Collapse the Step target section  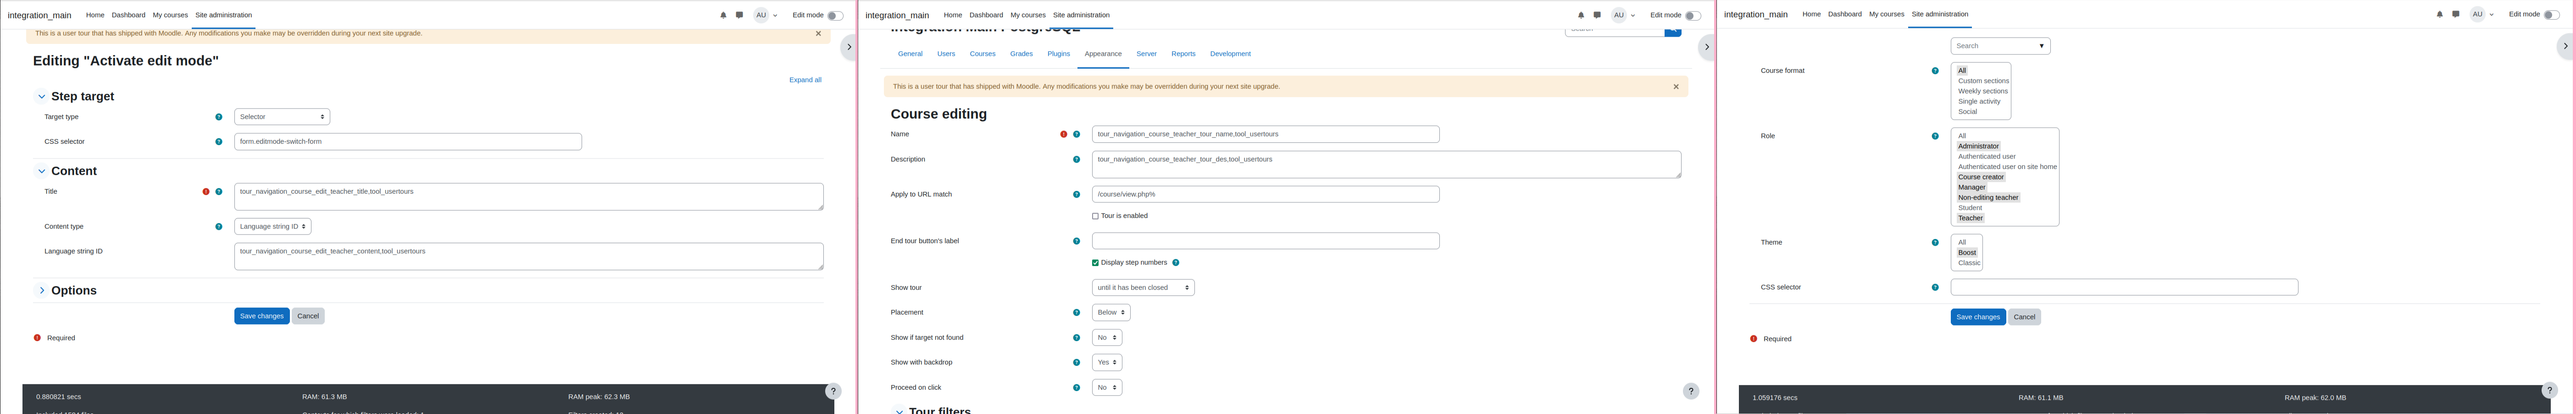(x=42, y=97)
